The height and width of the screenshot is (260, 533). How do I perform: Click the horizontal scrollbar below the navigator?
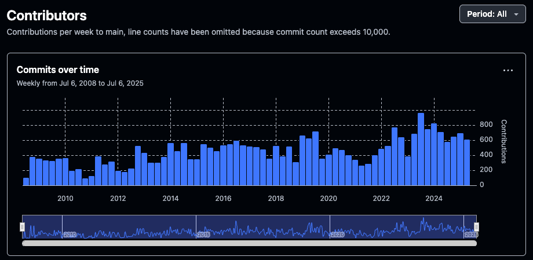[x=249, y=244]
